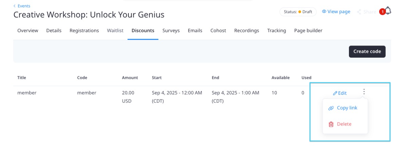410x148 pixels.
Task: Go to the Waitlist tab
Action: 115,31
